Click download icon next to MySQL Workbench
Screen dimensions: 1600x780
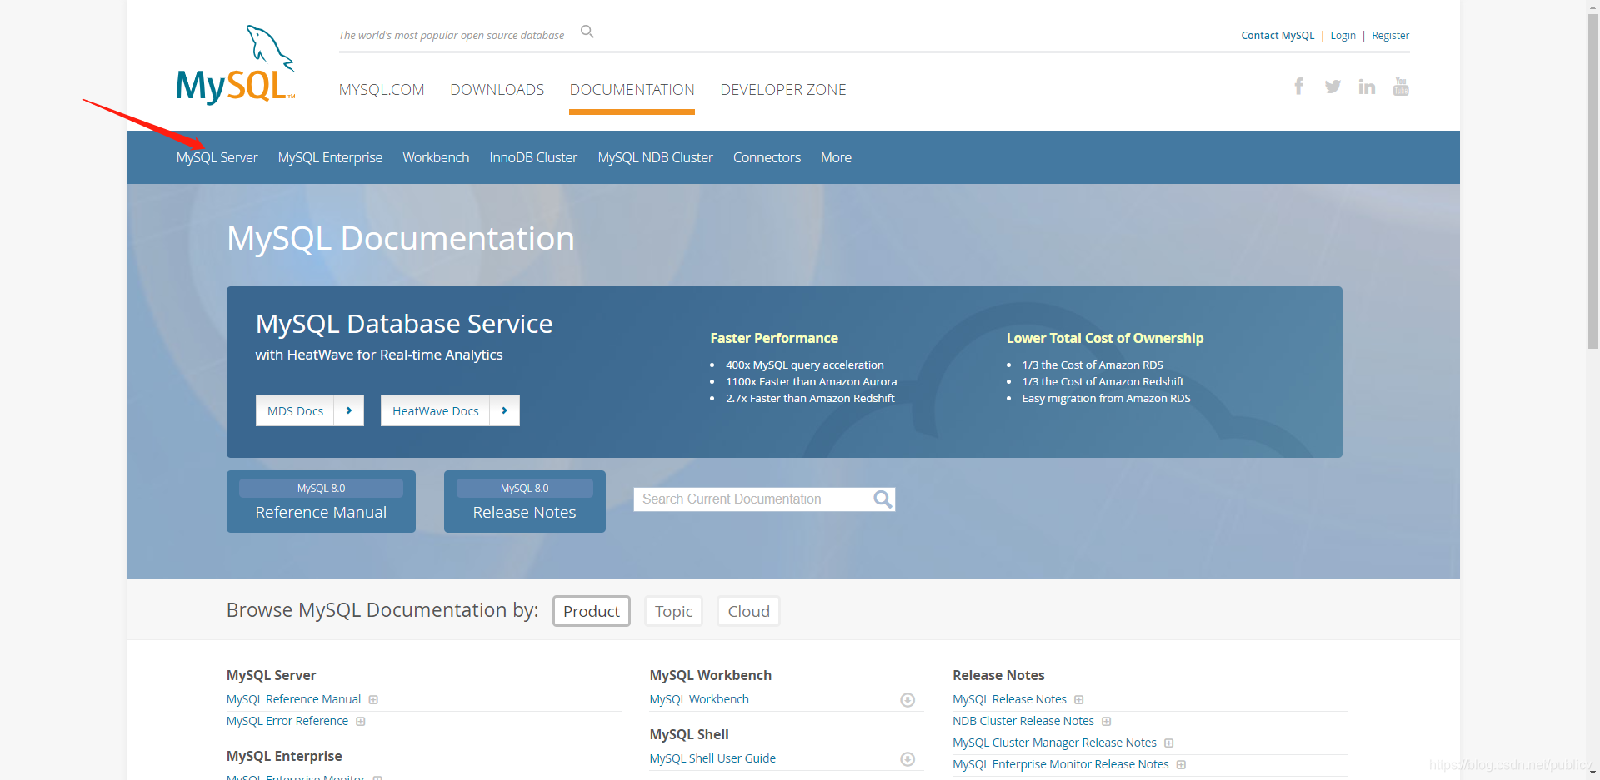tap(907, 700)
